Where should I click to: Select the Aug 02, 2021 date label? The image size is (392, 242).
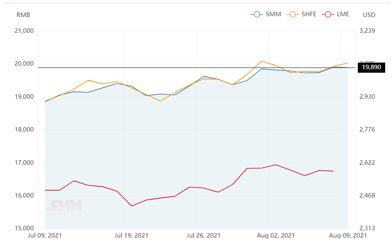click(276, 236)
